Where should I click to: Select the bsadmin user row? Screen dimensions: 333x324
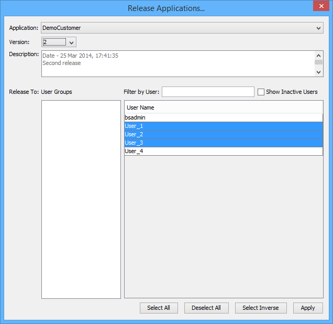point(223,118)
